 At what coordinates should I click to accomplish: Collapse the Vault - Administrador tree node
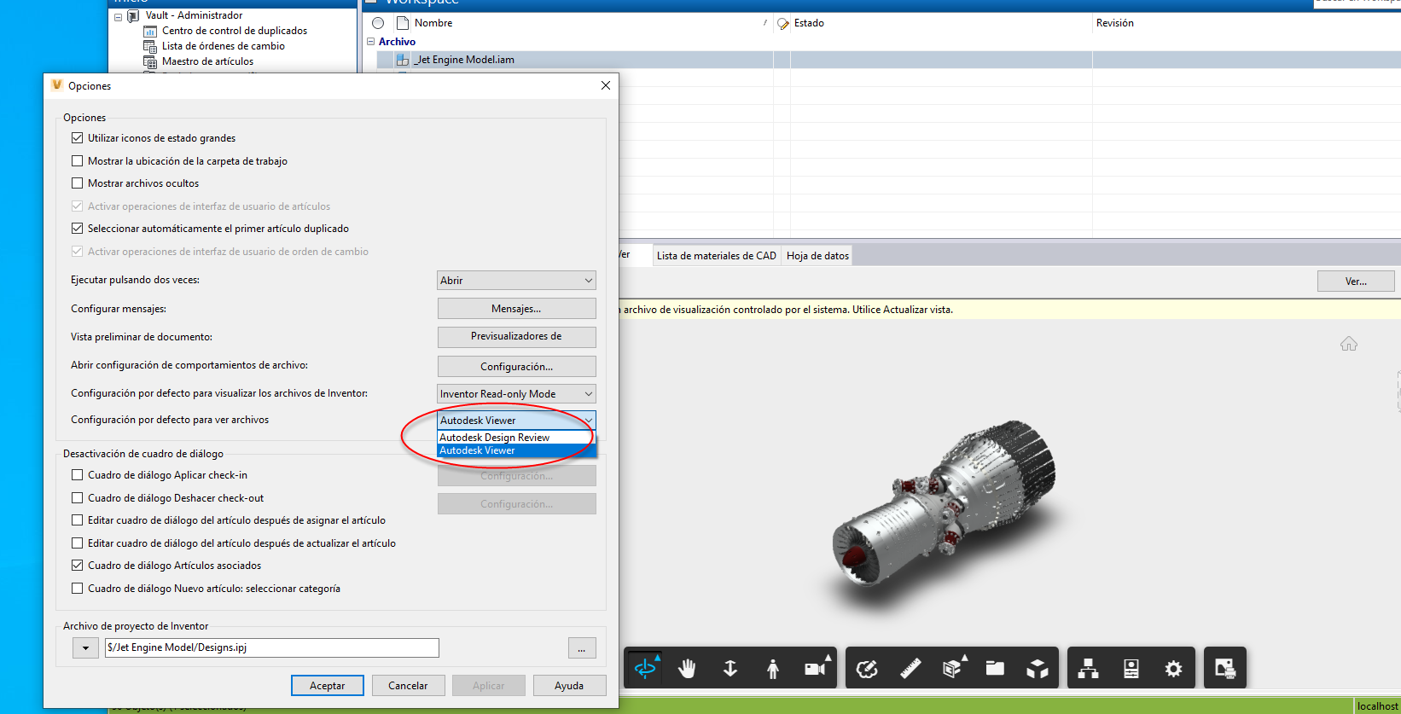(118, 16)
